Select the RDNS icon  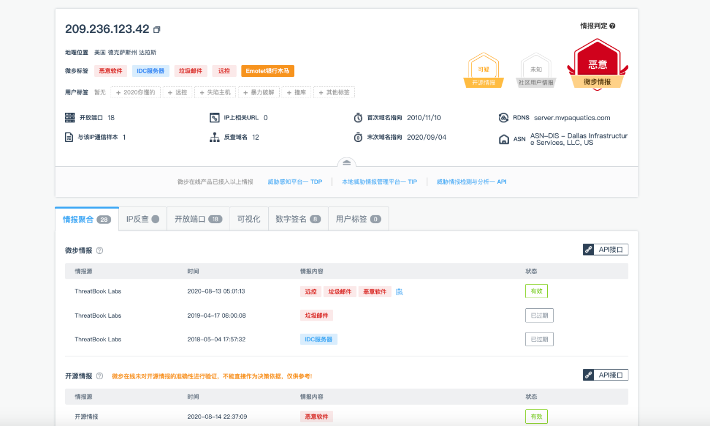coord(504,118)
